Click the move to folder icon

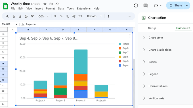point(51,4)
